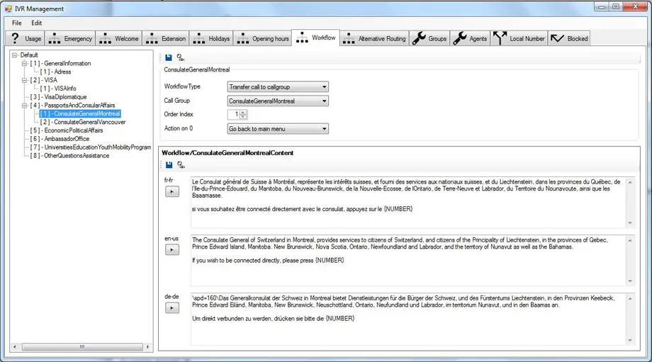This screenshot has width=652, height=362.
Task: Click the Order Index number field
Action: [x=234, y=114]
